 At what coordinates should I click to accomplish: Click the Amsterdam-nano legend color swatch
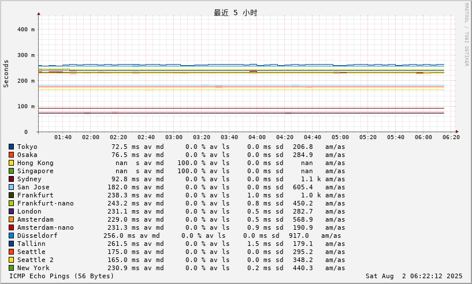[11, 228]
